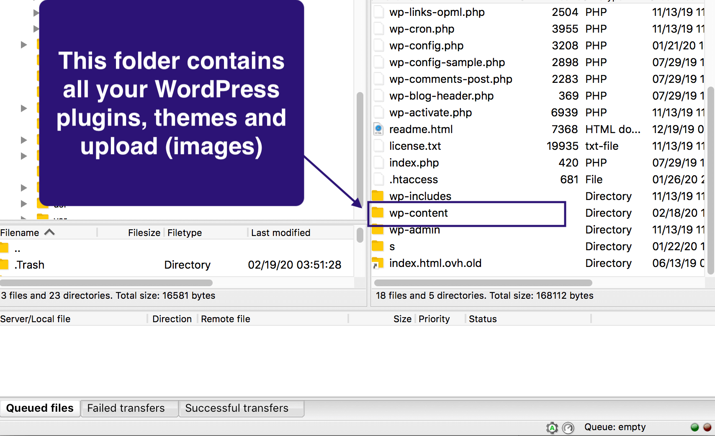Toggle the green status indicator light

(694, 427)
